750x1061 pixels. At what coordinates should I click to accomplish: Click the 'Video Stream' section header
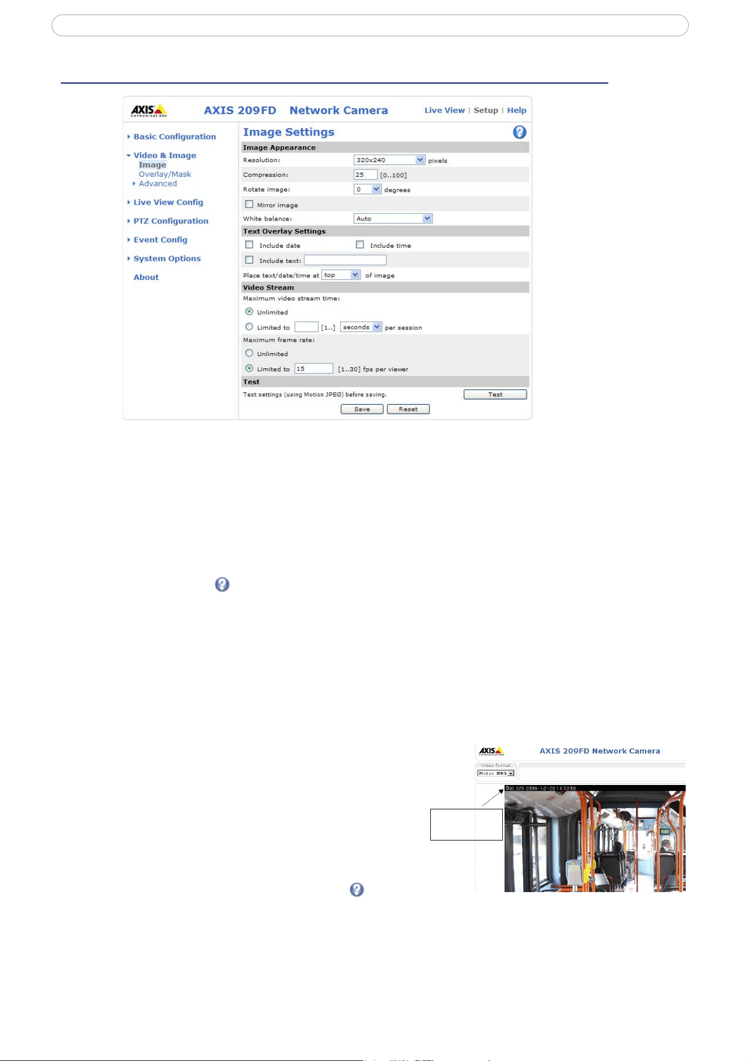(x=385, y=287)
